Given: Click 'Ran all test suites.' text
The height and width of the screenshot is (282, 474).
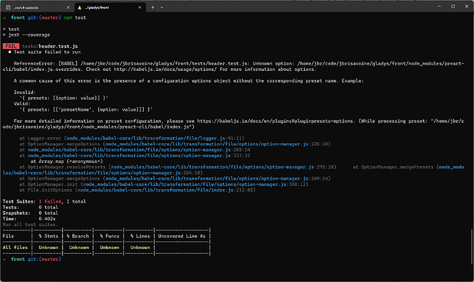Looking at the screenshot, I should pos(30,224).
